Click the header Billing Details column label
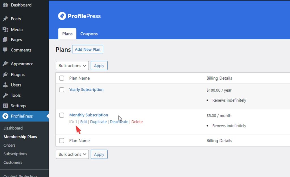290x177 pixels. 219,78
